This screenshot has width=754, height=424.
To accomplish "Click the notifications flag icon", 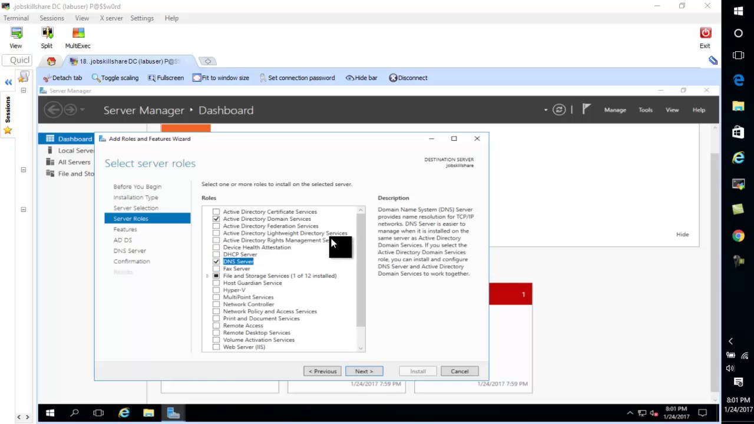I will (586, 109).
